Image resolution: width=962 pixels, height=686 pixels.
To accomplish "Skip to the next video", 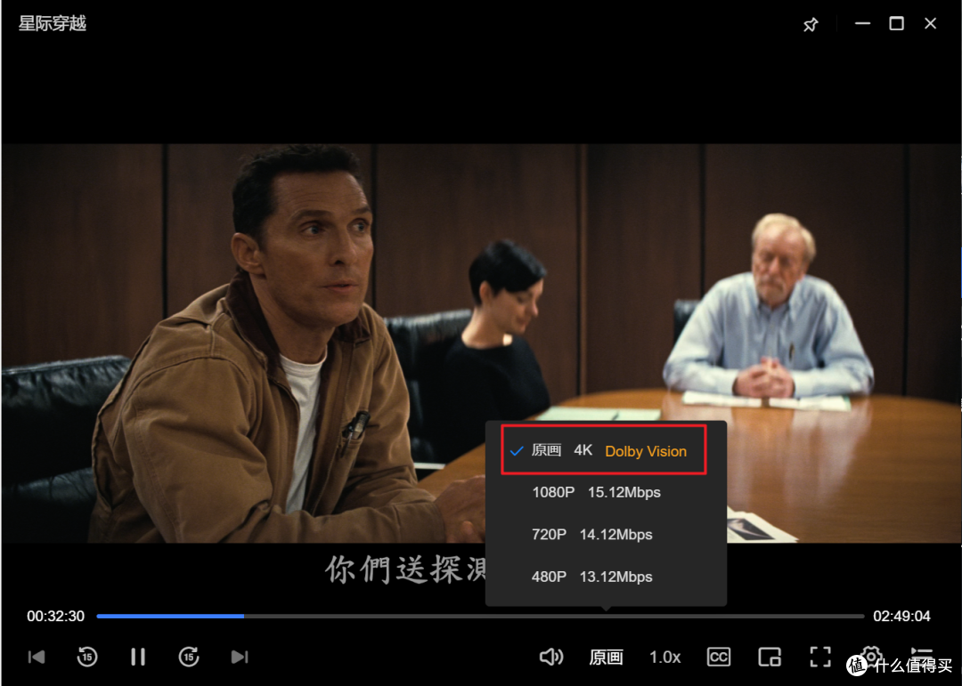I will 240,658.
